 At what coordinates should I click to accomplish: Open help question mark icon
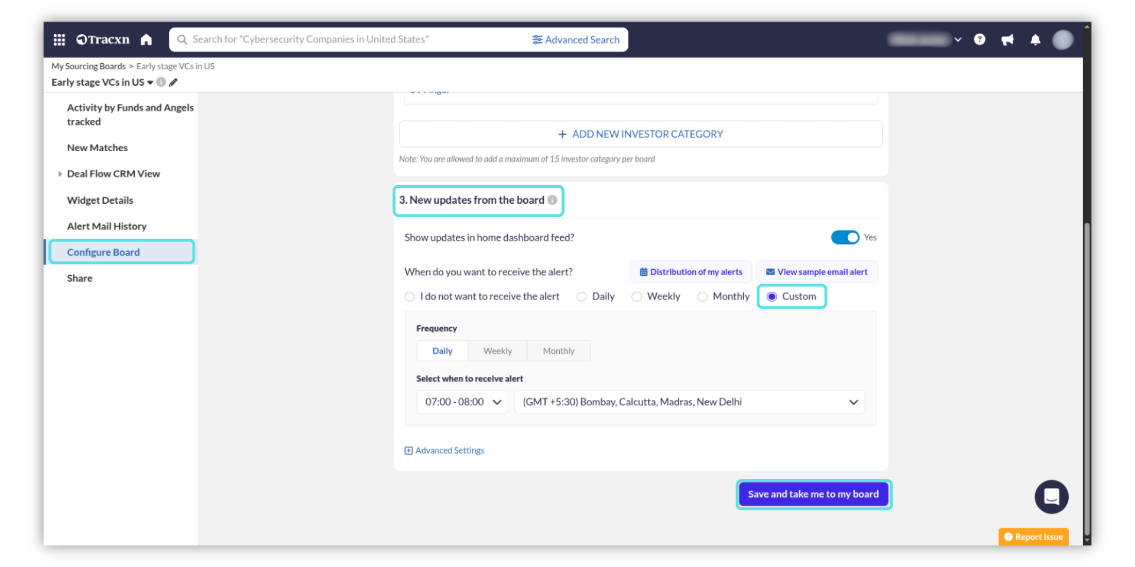point(980,40)
